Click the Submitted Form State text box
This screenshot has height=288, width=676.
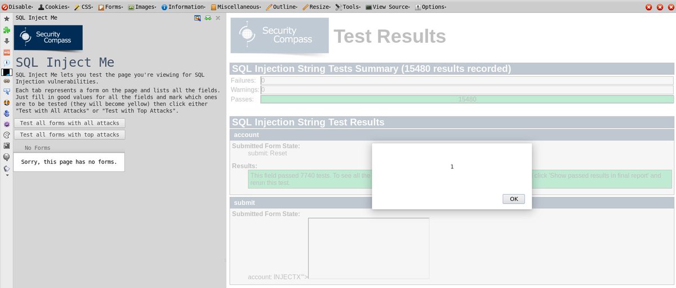coord(368,248)
